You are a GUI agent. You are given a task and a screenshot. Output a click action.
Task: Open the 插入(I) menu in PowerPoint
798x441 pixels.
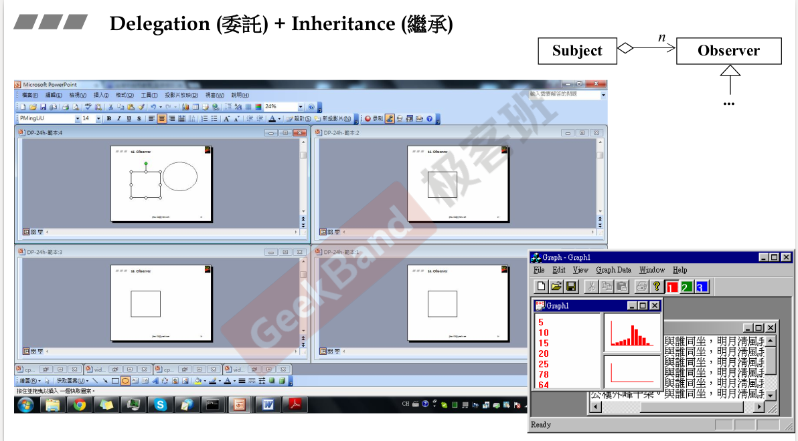[x=101, y=95]
